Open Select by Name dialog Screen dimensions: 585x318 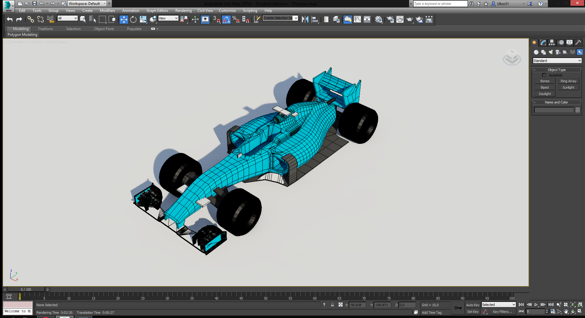coord(93,19)
